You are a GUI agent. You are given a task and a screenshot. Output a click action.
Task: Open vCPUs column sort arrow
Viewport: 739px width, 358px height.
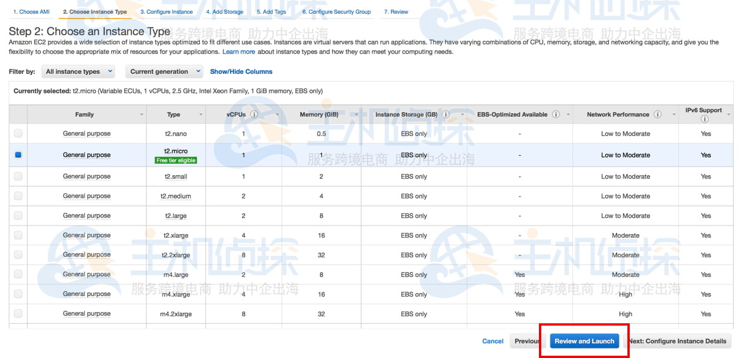[x=277, y=115]
